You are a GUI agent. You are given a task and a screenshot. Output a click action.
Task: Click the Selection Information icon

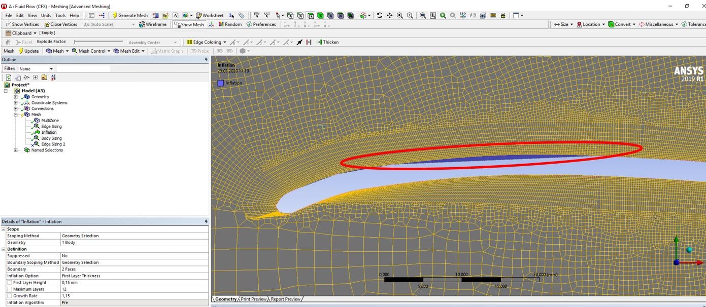231,15
